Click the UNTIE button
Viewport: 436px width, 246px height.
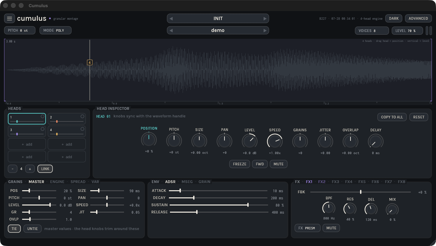pos(33,229)
